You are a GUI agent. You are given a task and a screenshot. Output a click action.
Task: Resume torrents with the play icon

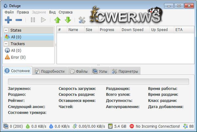(43, 20)
